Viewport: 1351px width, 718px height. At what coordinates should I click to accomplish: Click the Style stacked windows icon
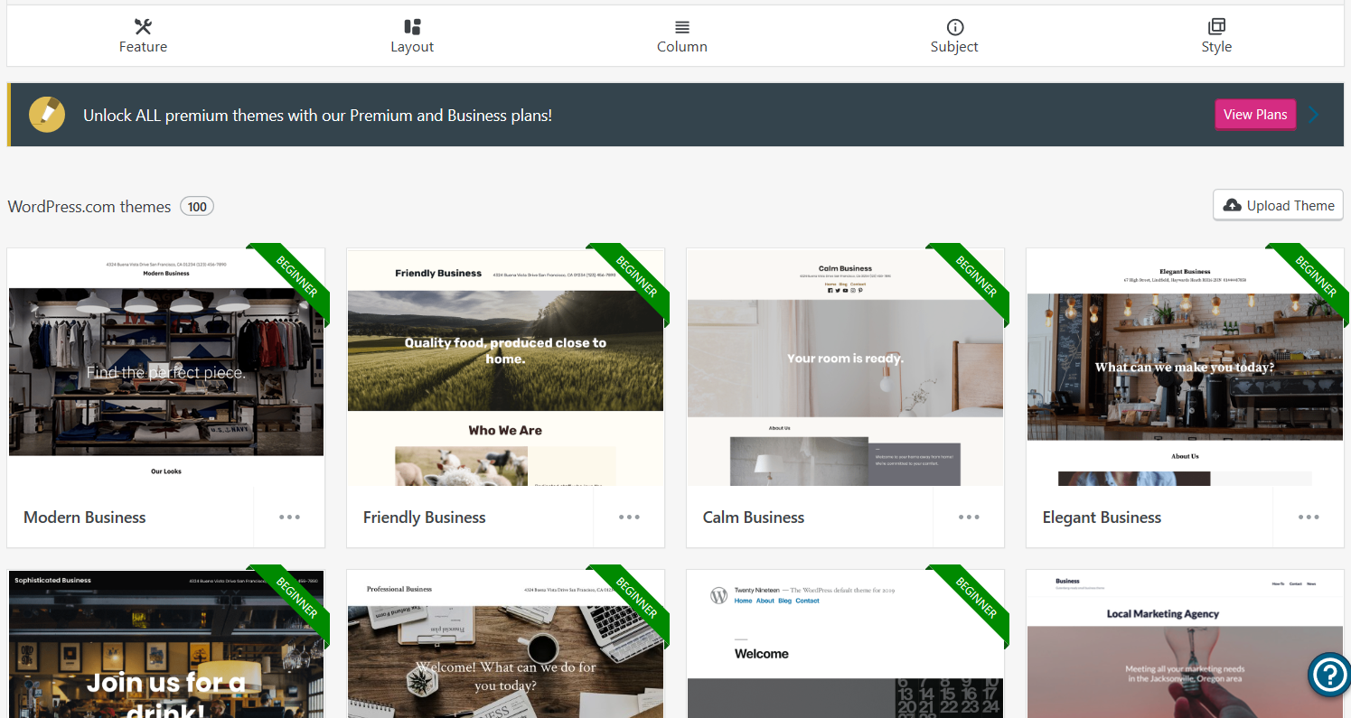pyautogui.click(x=1216, y=26)
